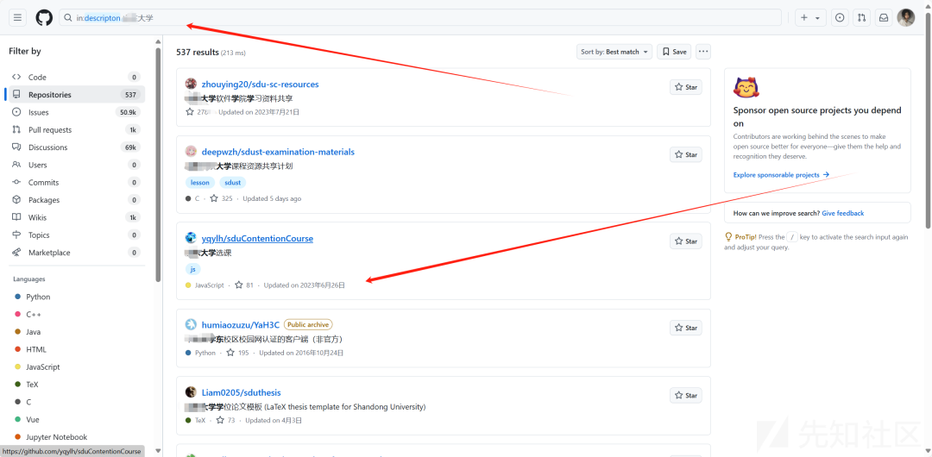Filter results by Pull requests
Viewport: 932px width, 457px height.
point(77,129)
